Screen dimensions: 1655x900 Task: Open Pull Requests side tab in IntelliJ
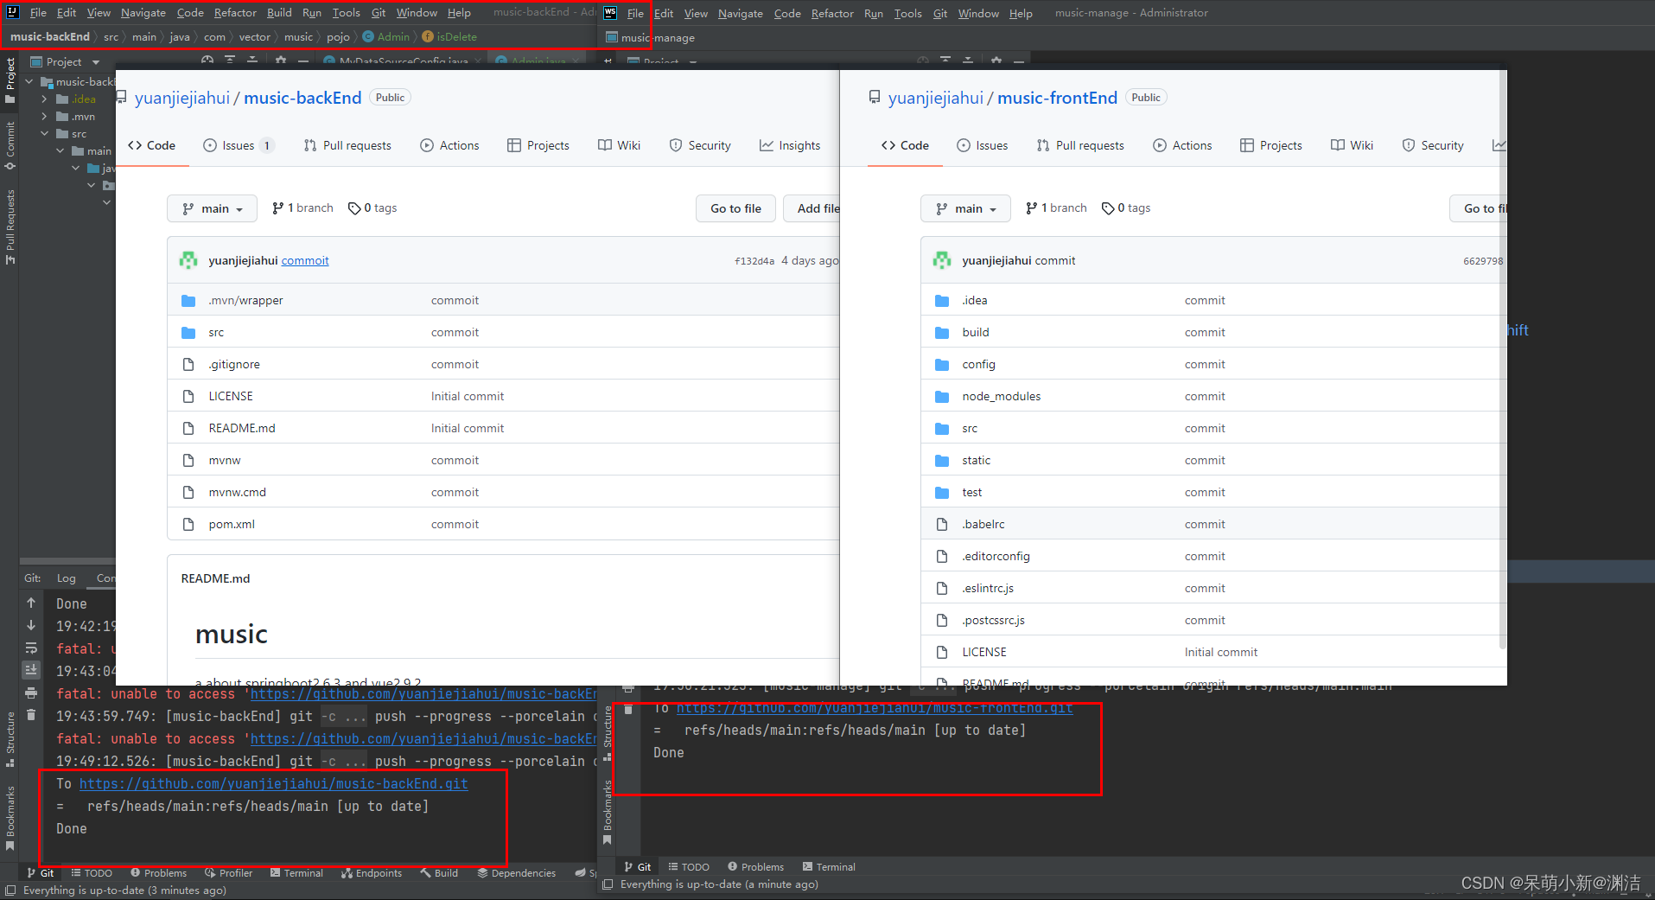coord(10,227)
